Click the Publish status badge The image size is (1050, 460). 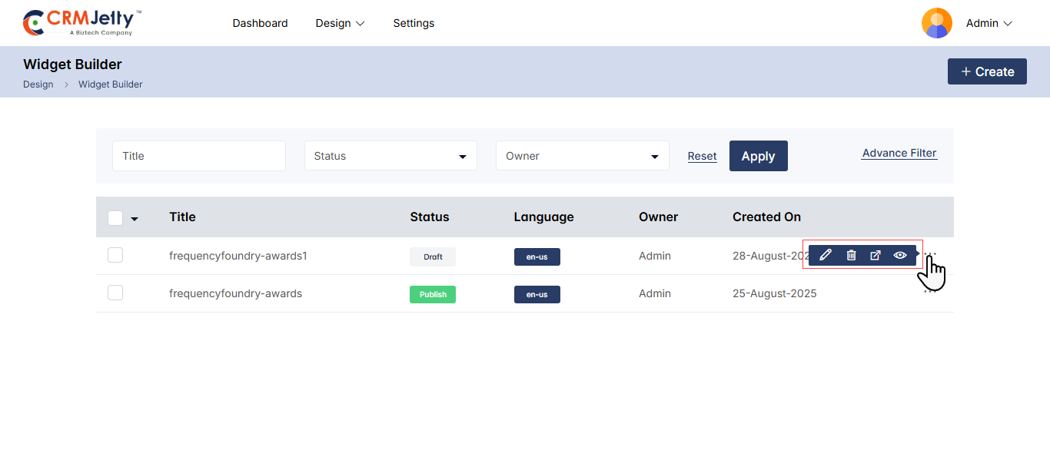(433, 294)
